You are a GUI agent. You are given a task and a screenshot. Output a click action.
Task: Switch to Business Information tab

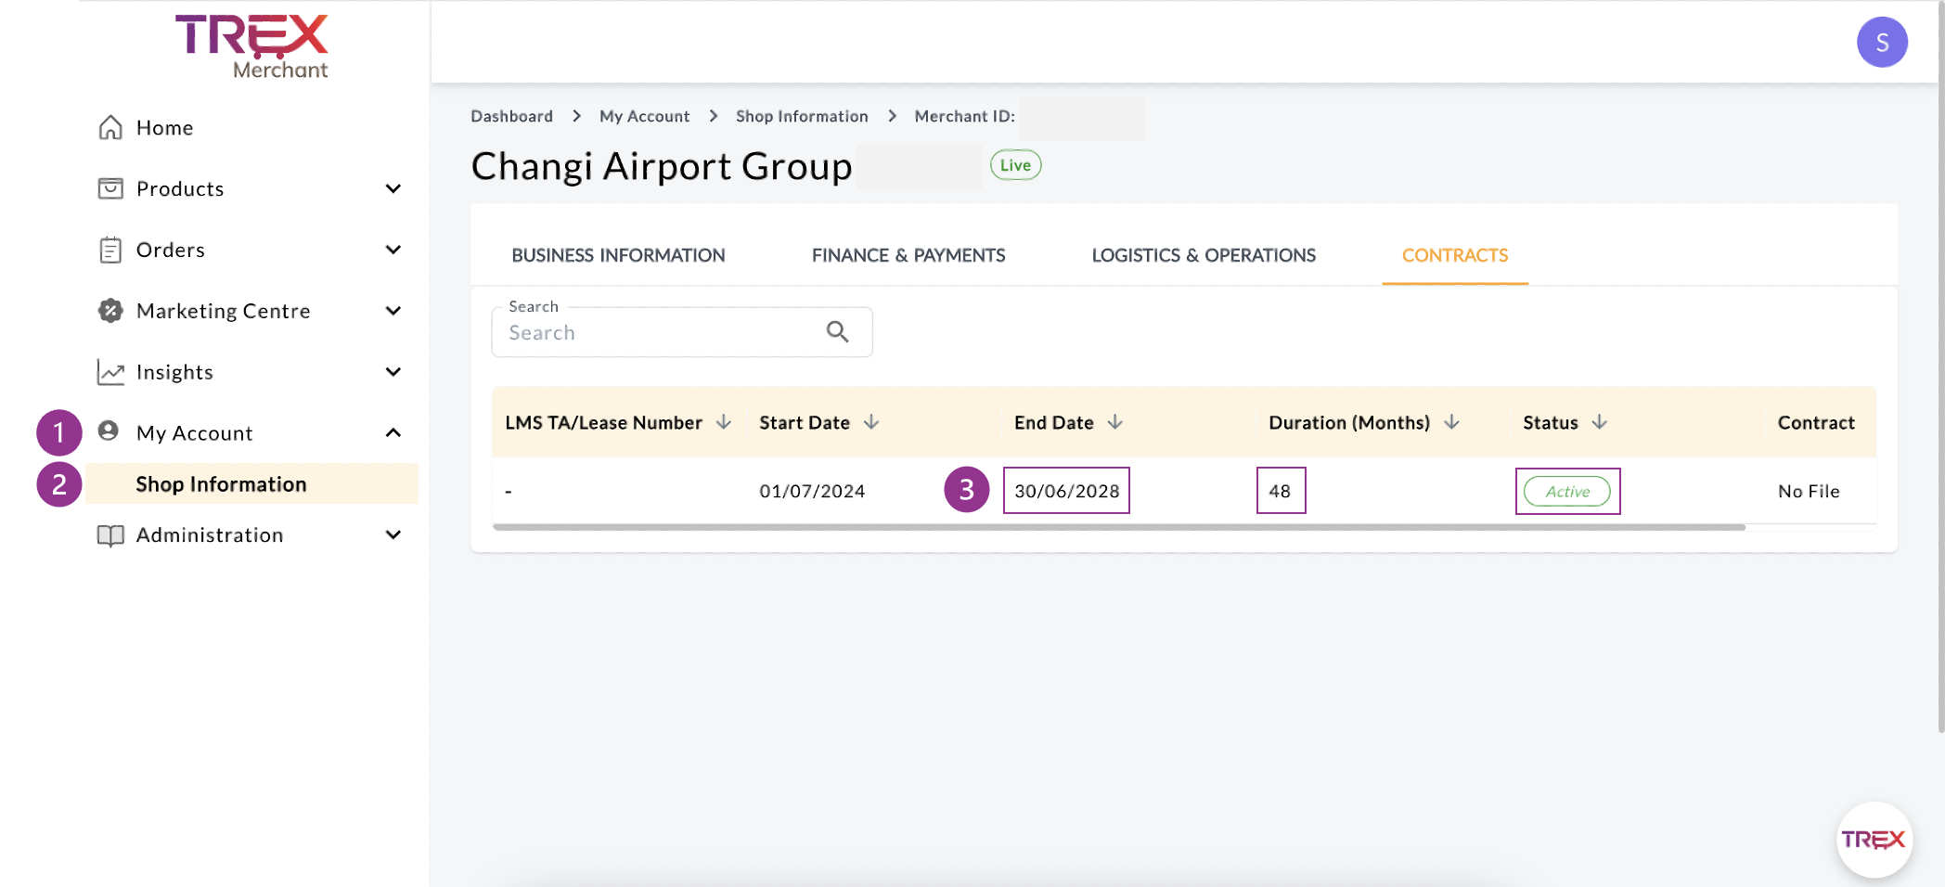pos(618,255)
